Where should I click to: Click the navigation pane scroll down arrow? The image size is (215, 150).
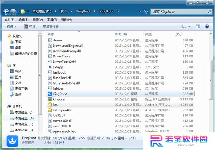[40, 132]
